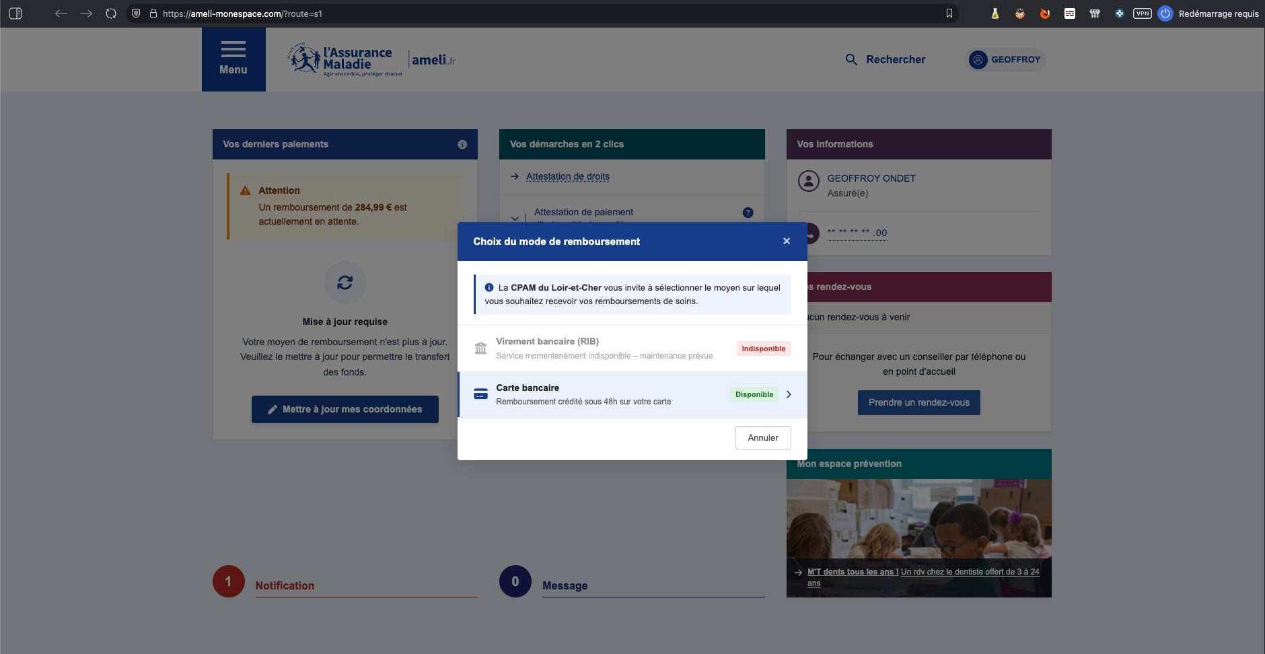
Task: Click the VPN extension icon in the toolbar
Action: tap(1142, 12)
